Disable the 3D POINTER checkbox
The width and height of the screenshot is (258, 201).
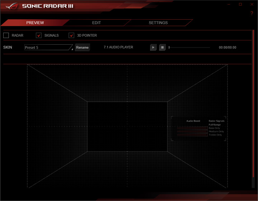(71, 35)
